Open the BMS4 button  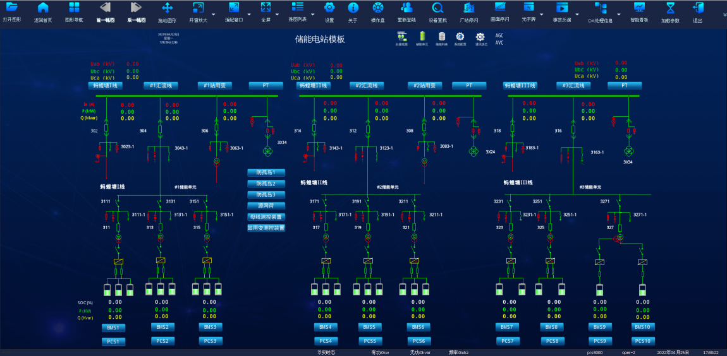click(x=325, y=327)
